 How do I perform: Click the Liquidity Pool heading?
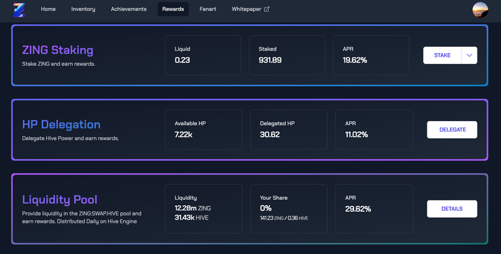[x=59, y=199]
